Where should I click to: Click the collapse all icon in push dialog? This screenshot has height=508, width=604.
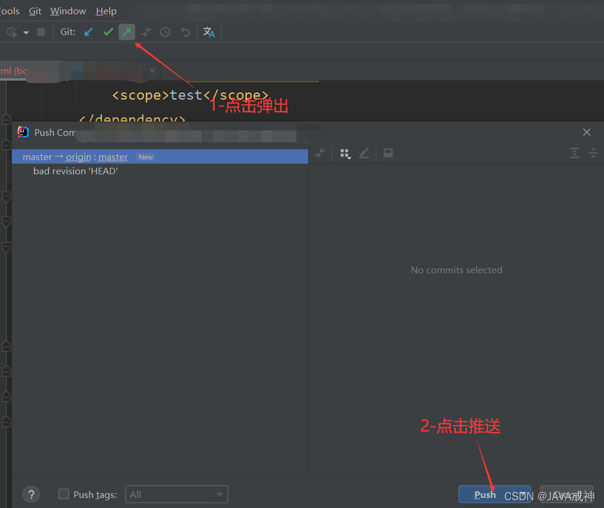(x=593, y=153)
